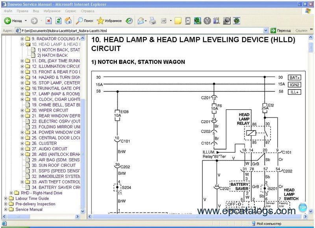The height and width of the screenshot is (228, 315).
Task: Open the address bar dropdown arrow
Action: coord(265,31)
